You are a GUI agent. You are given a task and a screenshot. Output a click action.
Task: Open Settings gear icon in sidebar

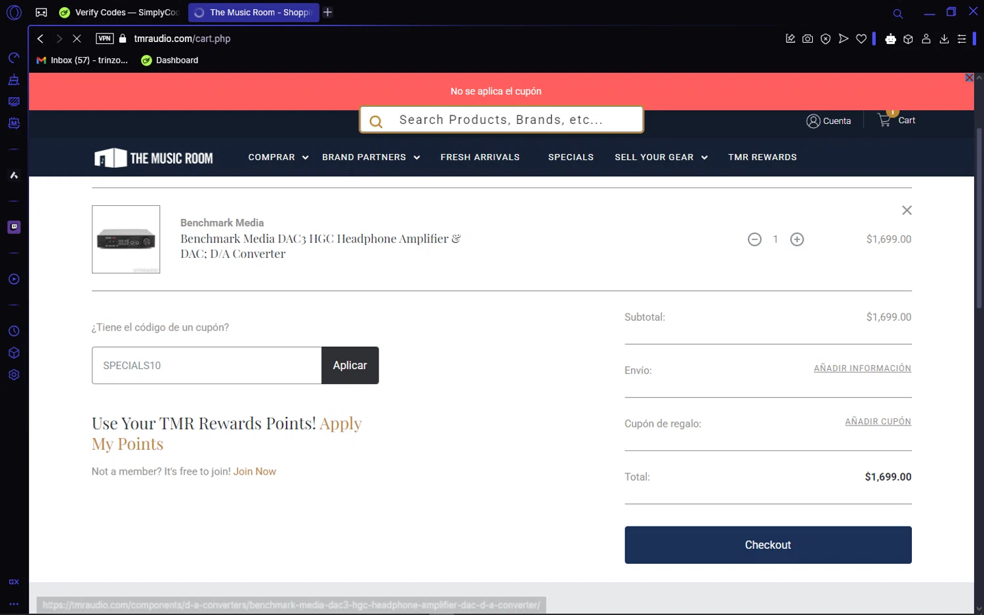coord(14,375)
